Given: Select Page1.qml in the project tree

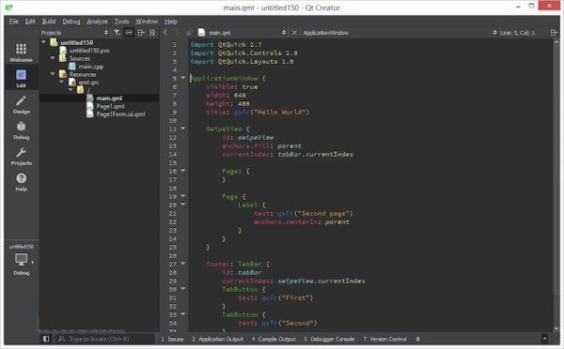Looking at the screenshot, I should (x=110, y=106).
